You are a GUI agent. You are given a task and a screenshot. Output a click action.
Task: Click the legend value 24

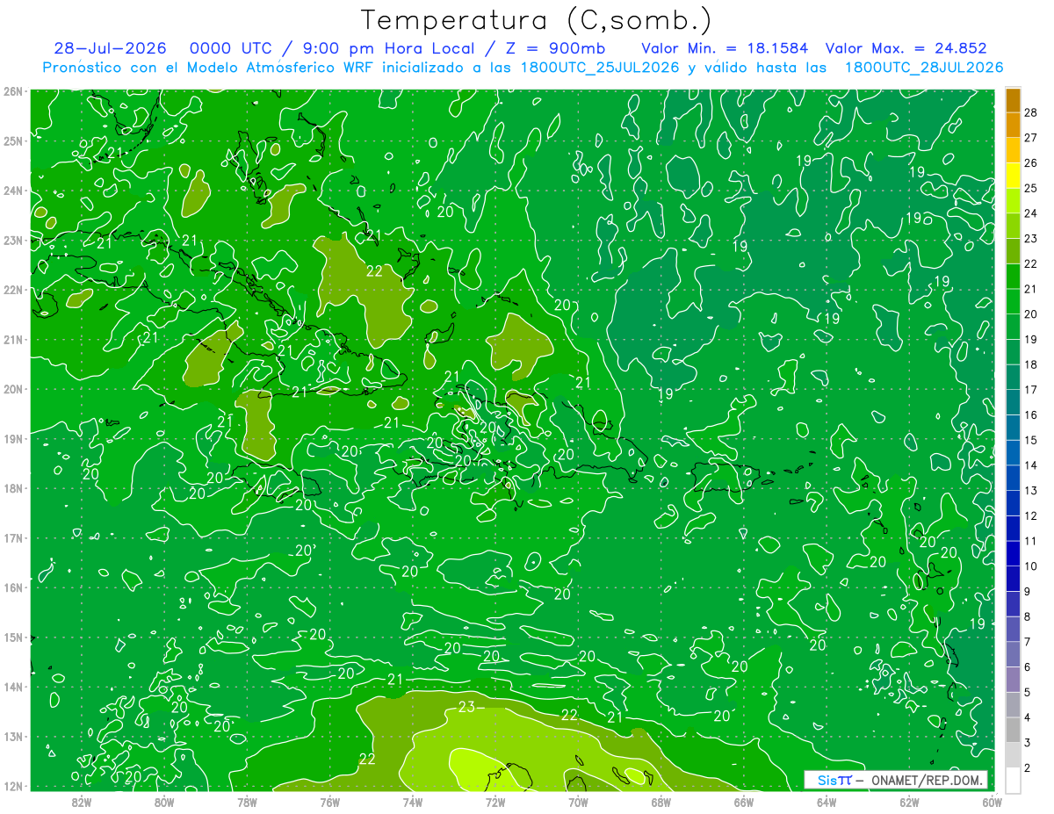1031,213
